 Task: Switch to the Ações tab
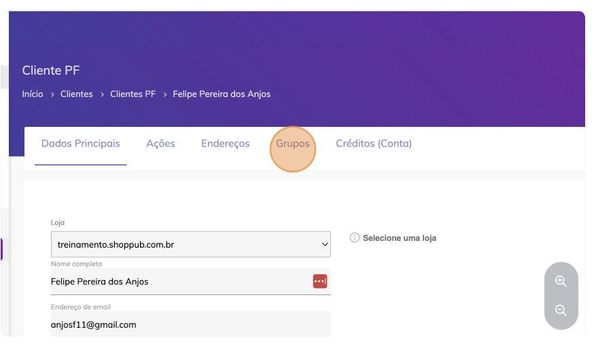[160, 144]
